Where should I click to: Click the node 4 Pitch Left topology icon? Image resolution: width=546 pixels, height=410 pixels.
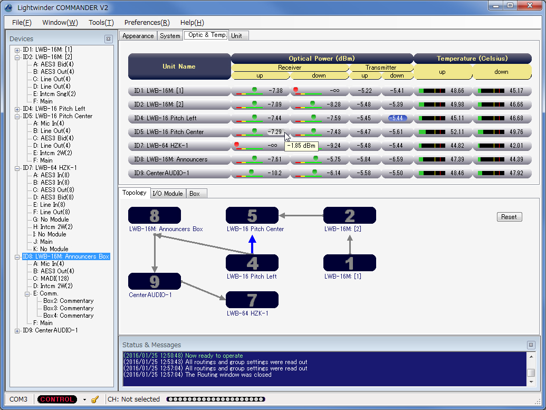(x=252, y=263)
